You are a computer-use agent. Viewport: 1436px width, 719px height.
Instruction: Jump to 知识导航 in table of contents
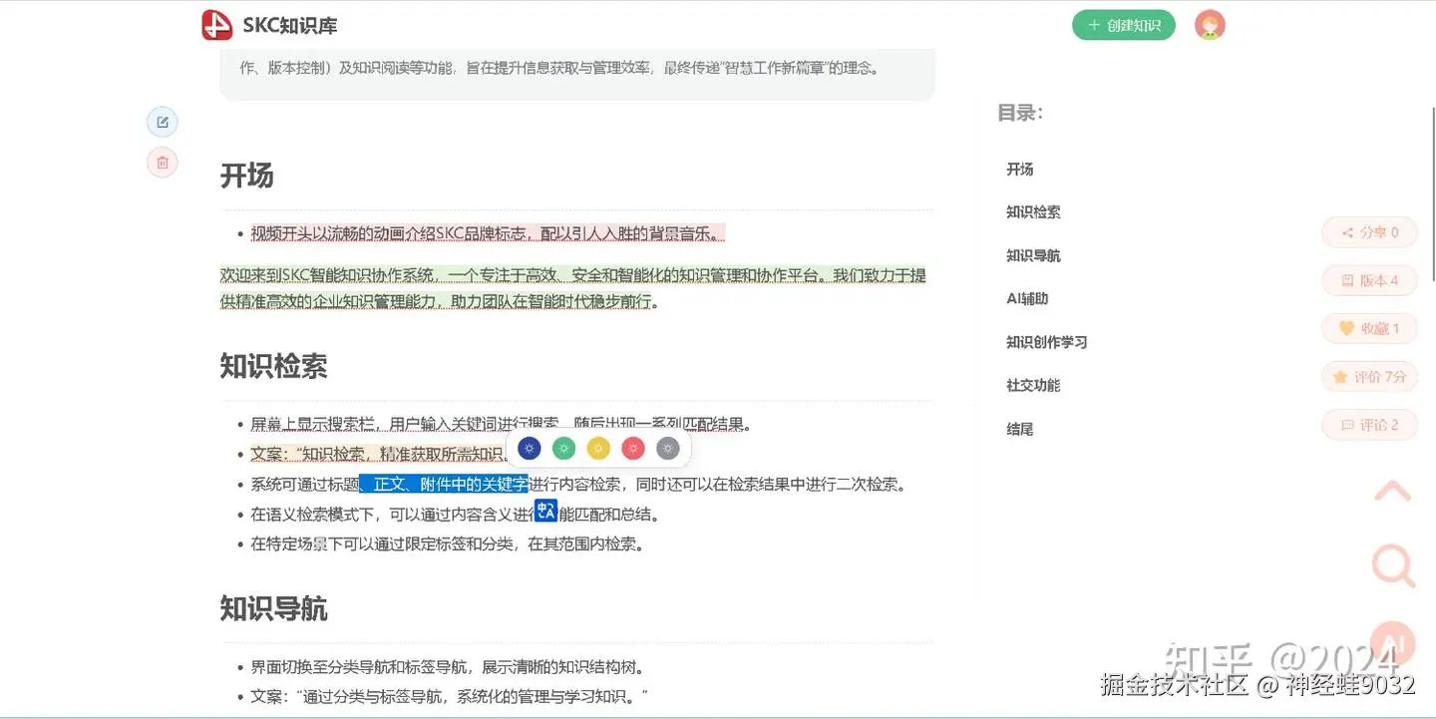[1033, 256]
